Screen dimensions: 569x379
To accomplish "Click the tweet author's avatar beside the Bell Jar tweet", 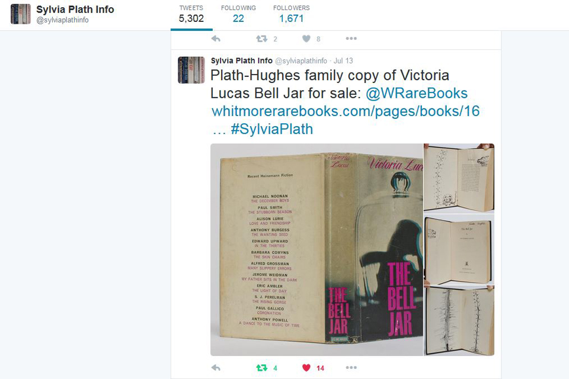I will 191,70.
